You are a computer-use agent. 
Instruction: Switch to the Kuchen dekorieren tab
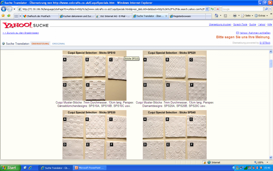[x=76, y=16]
